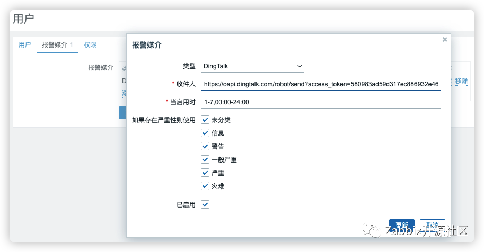Image resolution: width=484 pixels, height=252 pixels.
Task: Toggle the 严重 severity checkbox
Action: pos(205,173)
